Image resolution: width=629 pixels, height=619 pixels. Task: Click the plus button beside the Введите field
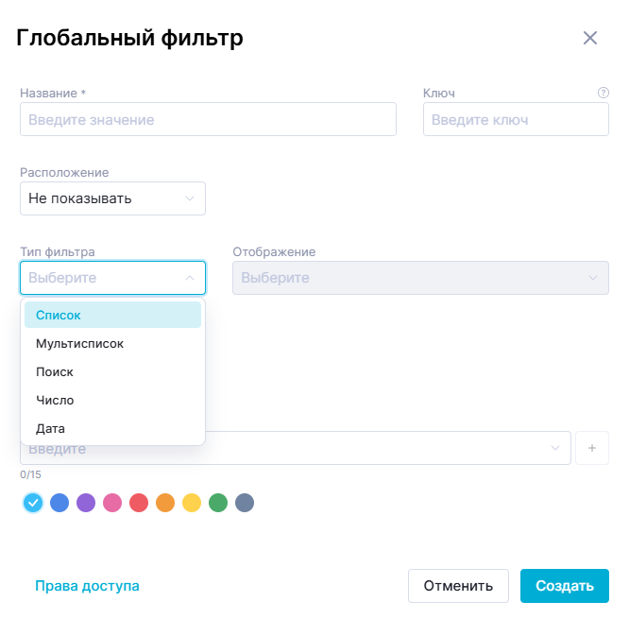tap(592, 448)
